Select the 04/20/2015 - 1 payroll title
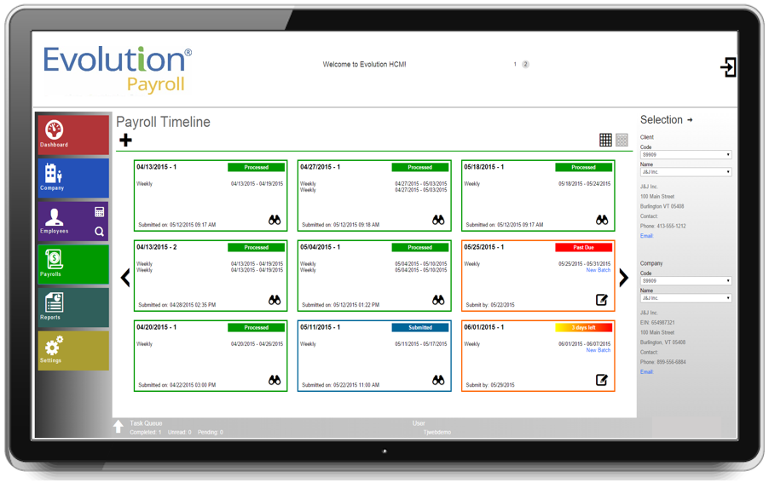769x483 pixels. [x=157, y=327]
